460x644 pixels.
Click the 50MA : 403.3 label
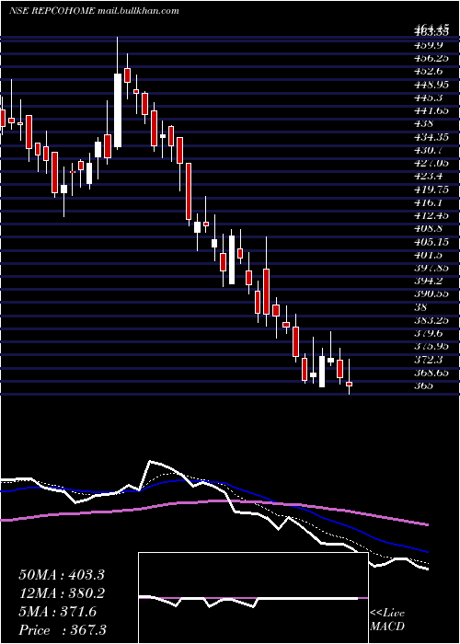point(62,575)
